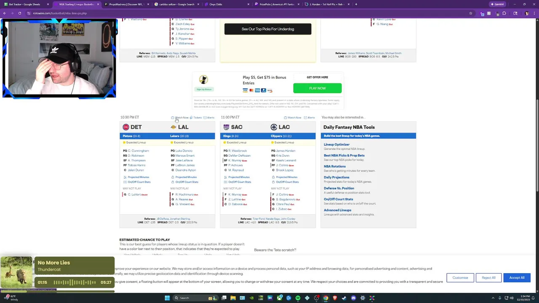Open the Gemini button in Chrome
The height and width of the screenshot is (303, 539).
pyautogui.click(x=497, y=4)
